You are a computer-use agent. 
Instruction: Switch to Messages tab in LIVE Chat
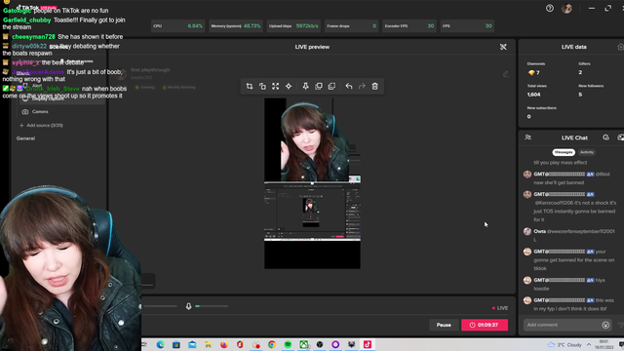(x=564, y=152)
